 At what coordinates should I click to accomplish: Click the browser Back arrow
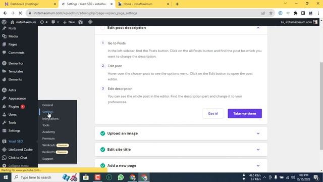5,13
